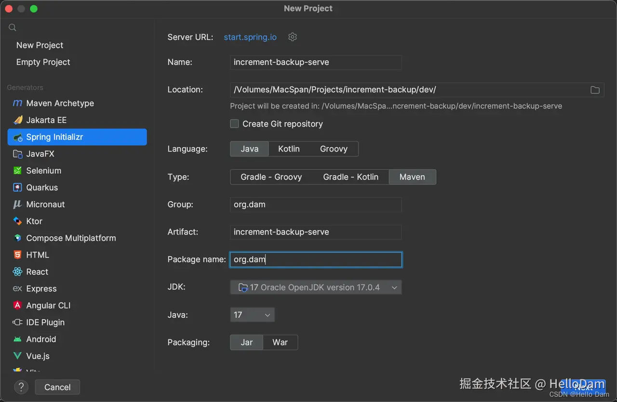Click the Selenium green icon

17,171
